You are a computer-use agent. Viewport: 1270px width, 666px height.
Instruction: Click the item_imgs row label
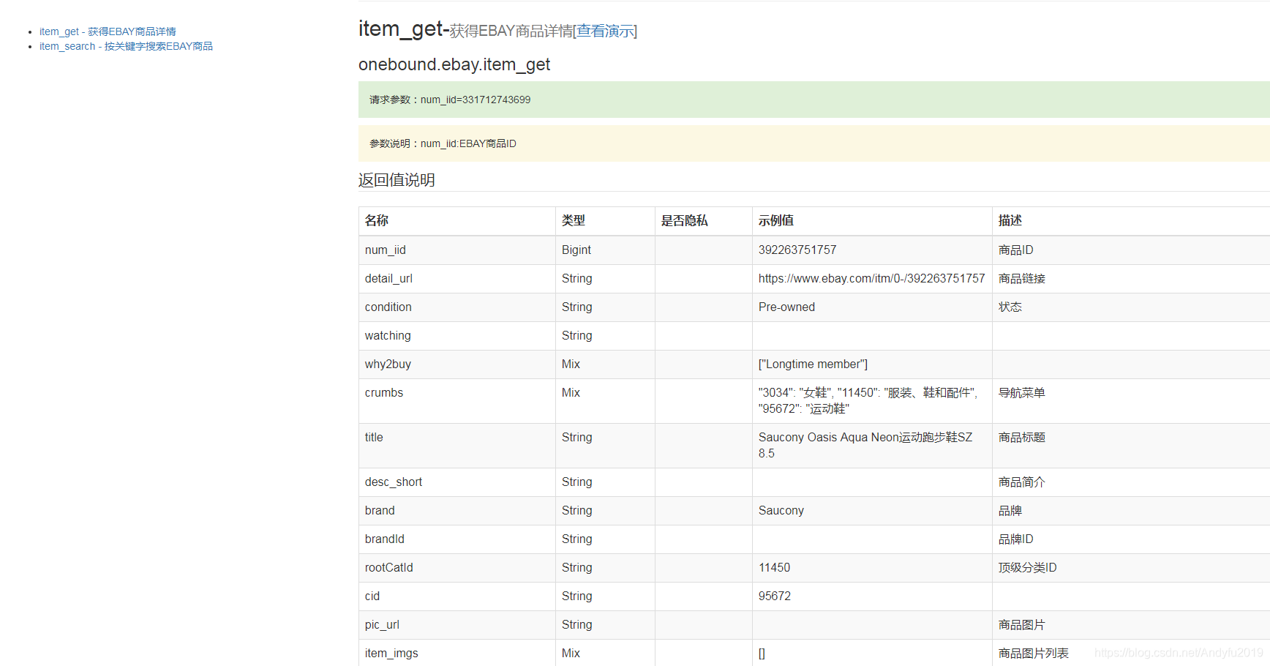click(x=391, y=653)
